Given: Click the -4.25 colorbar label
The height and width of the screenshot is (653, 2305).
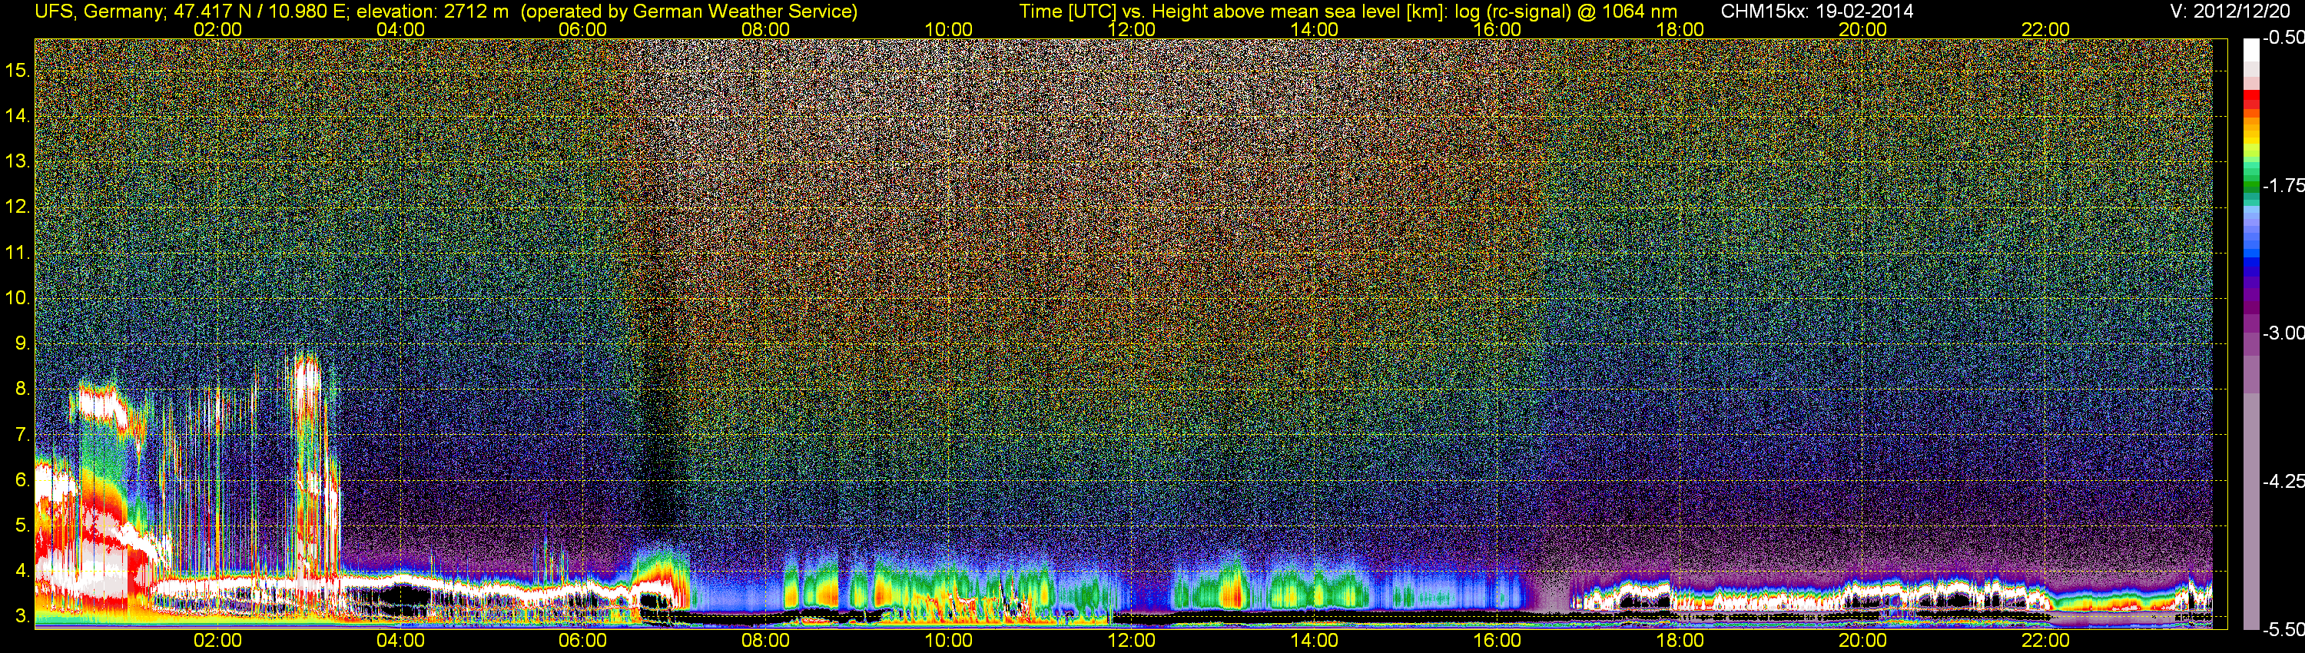Looking at the screenshot, I should (x=2283, y=481).
